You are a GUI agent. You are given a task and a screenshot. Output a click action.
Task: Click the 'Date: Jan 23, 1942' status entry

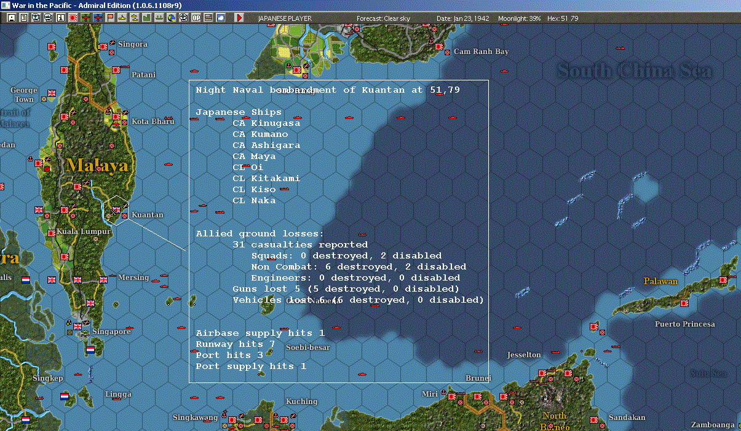463,18
